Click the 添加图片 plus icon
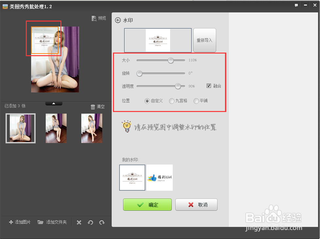This screenshot has height=239, width=320. (11, 222)
